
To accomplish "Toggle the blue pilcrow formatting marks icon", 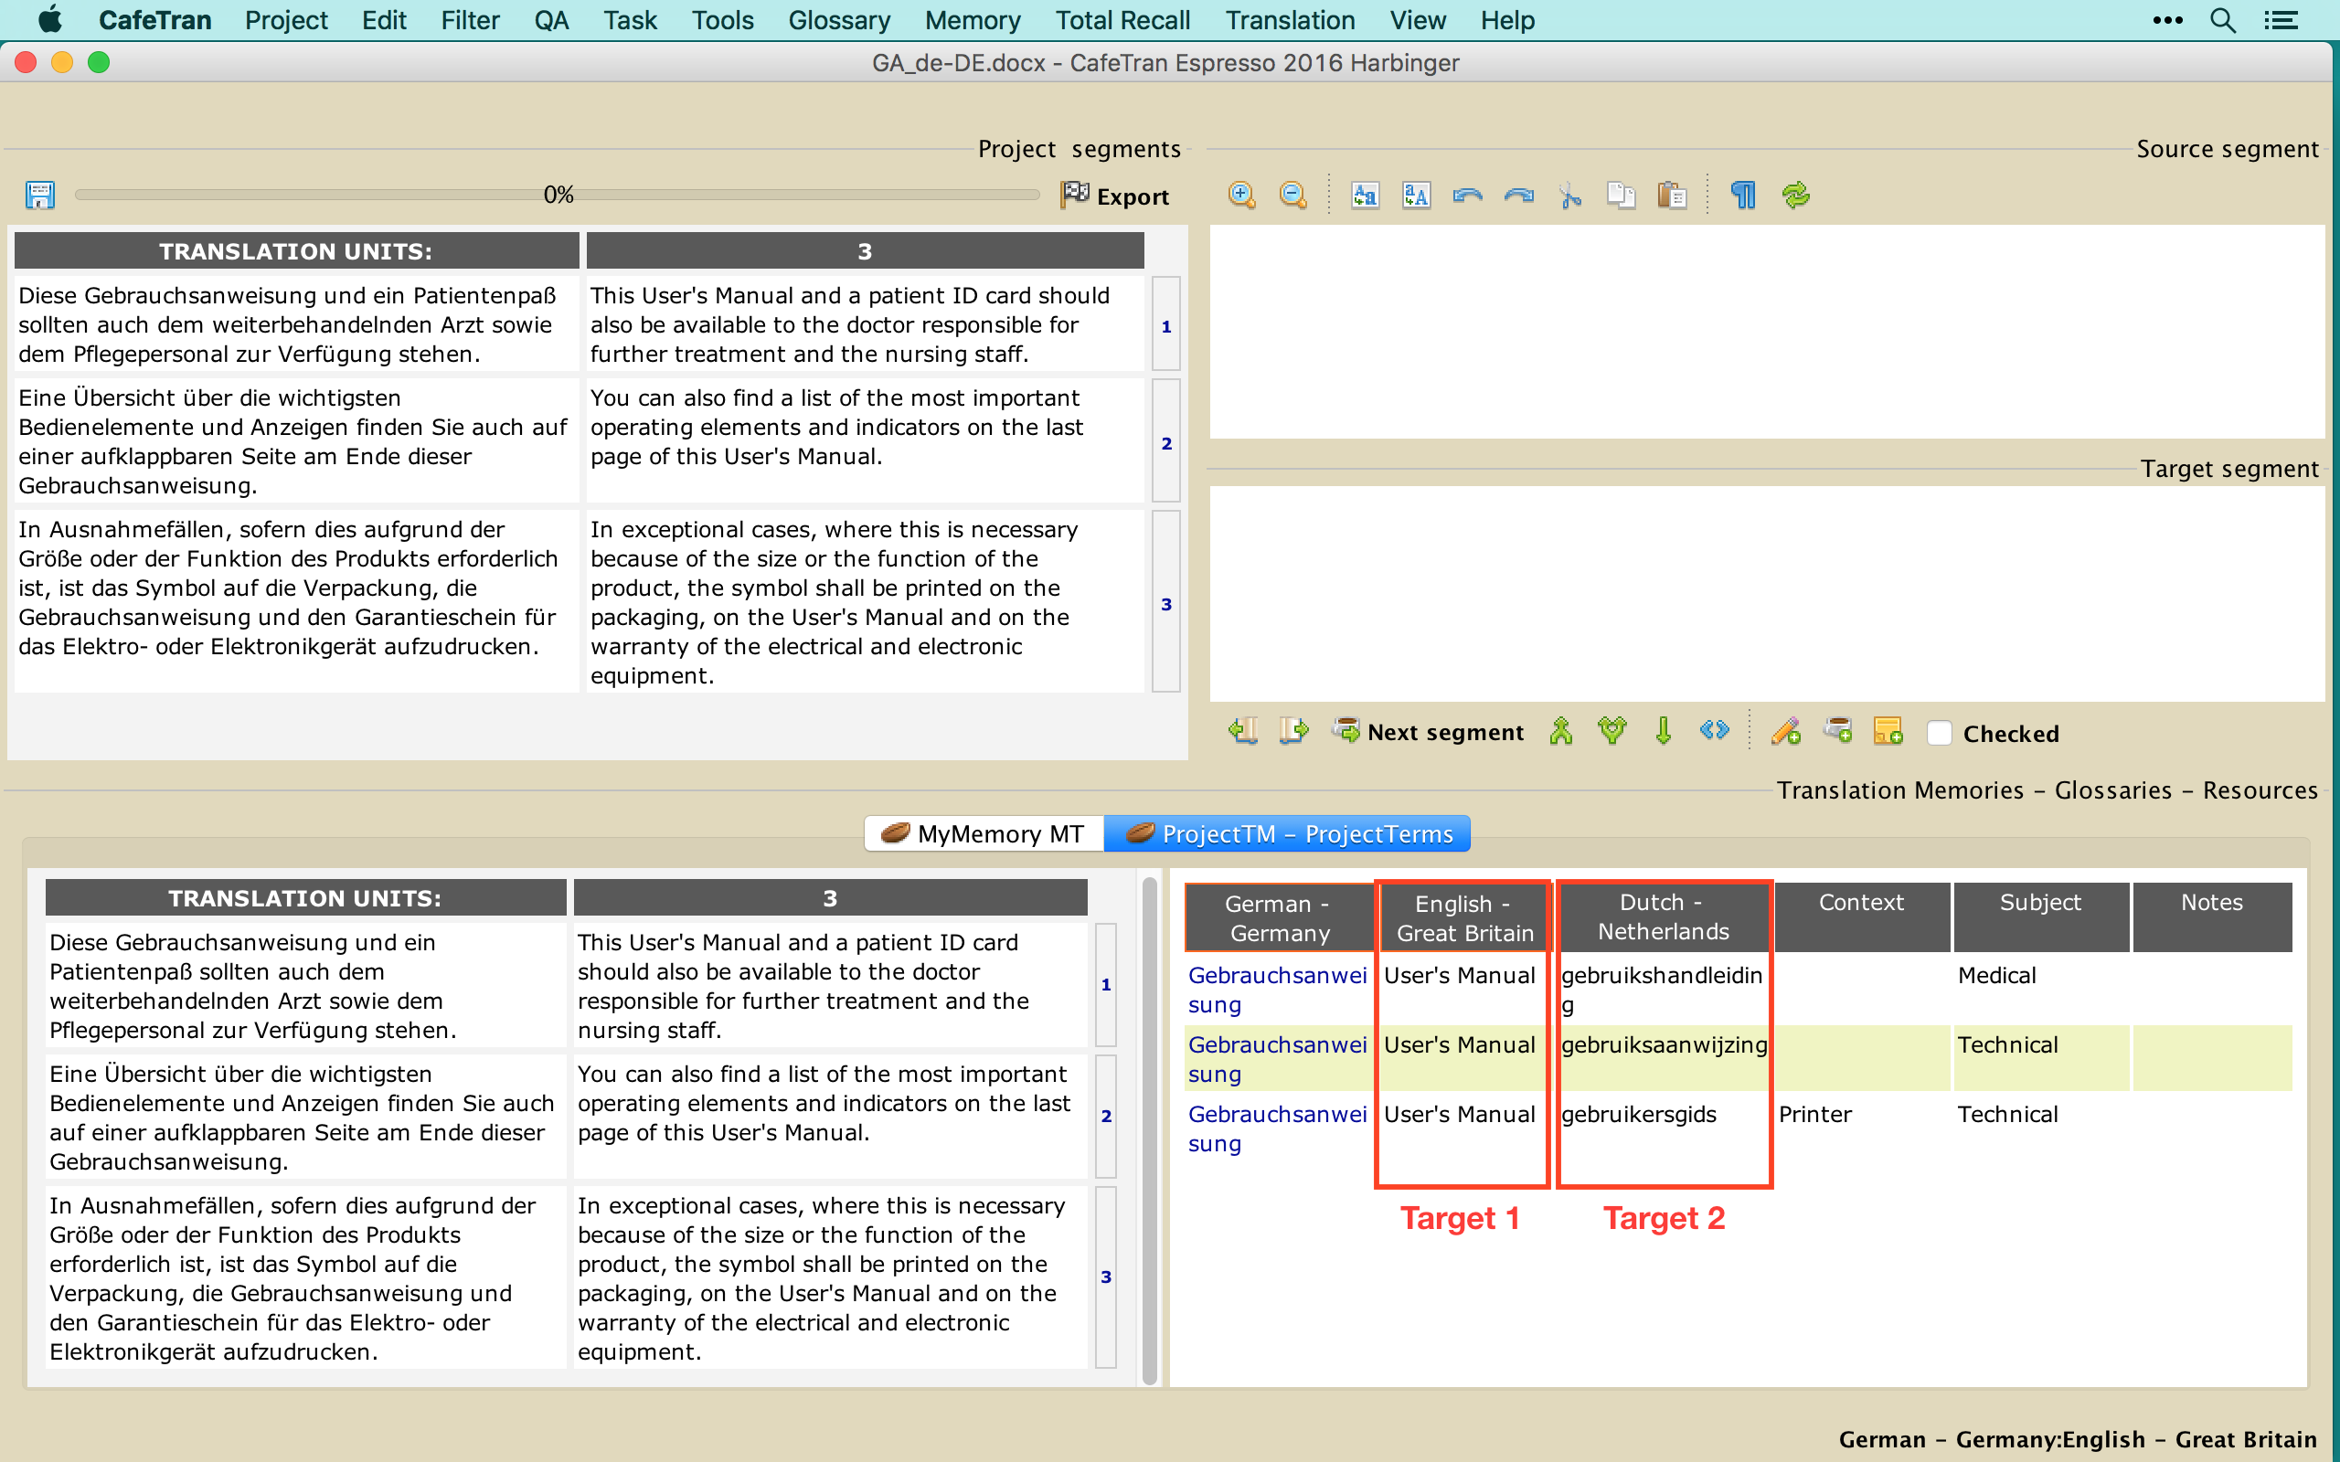I will coord(1742,196).
